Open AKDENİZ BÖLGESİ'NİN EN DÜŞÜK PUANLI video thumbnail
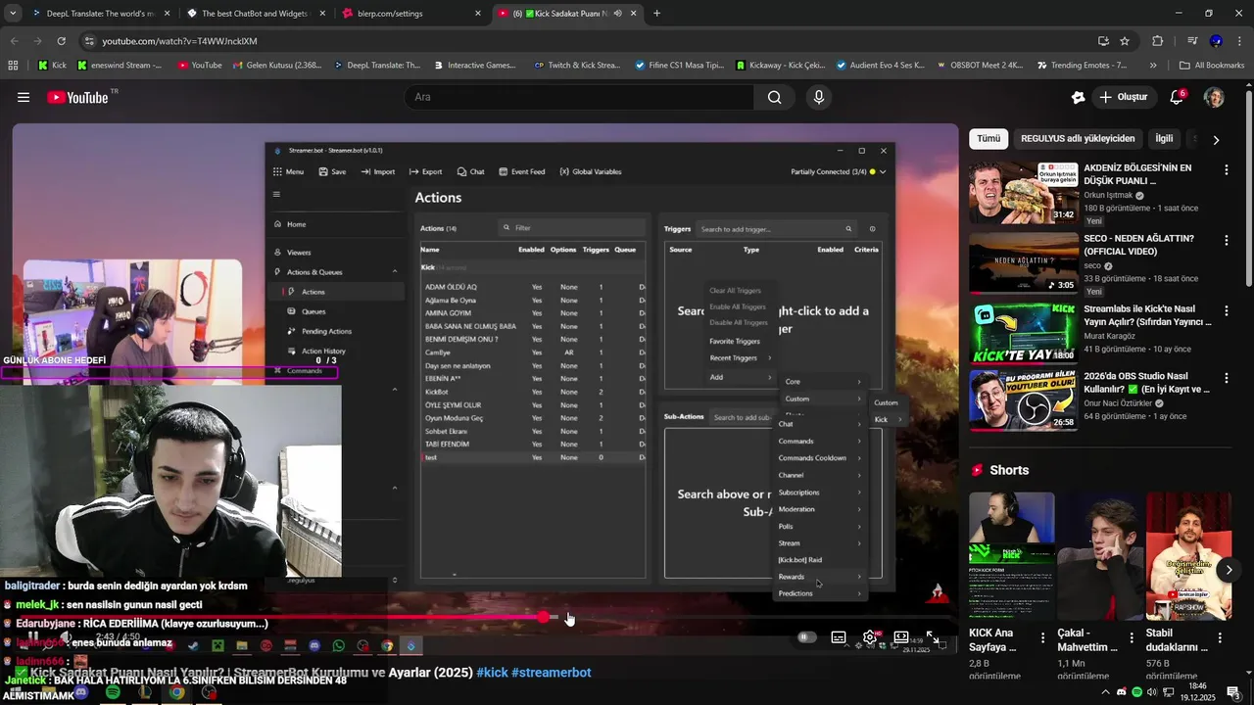Screen dimensions: 1254x705 (1024, 193)
